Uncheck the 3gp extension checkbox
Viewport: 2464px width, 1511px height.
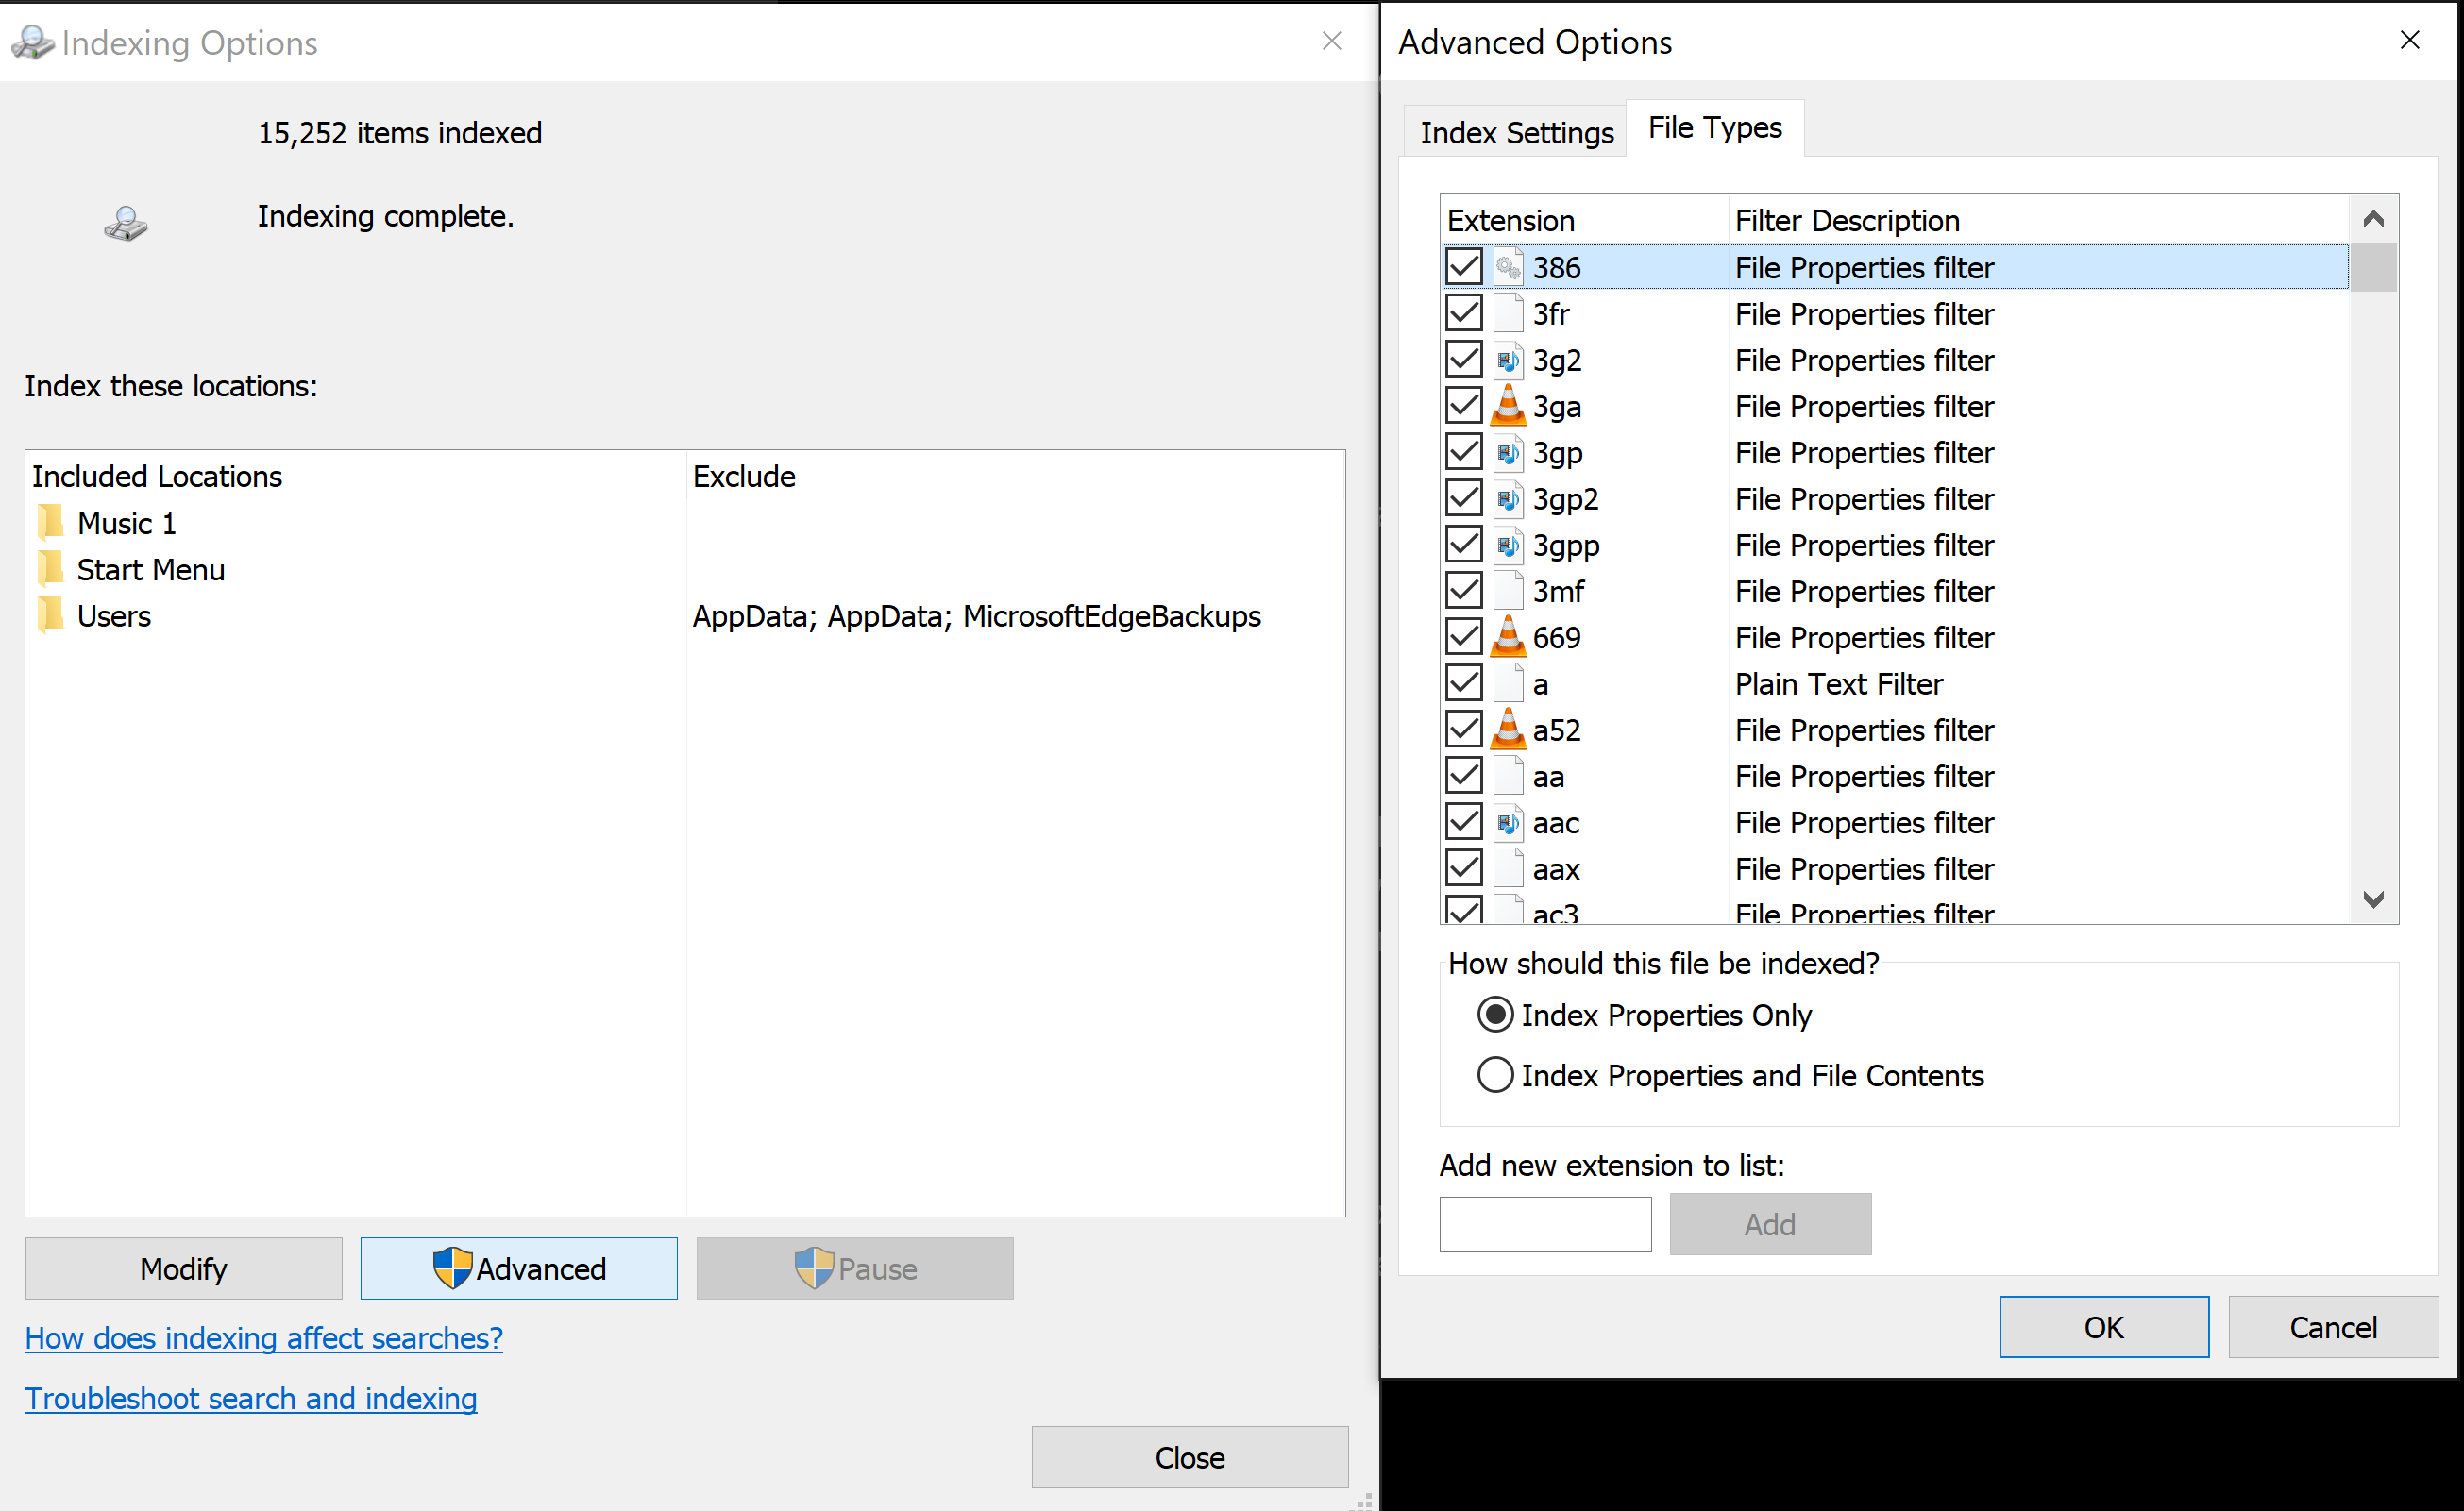pos(1462,451)
